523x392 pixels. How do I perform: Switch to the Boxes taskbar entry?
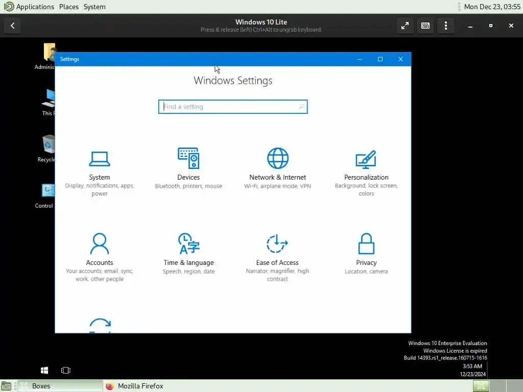pos(60,386)
